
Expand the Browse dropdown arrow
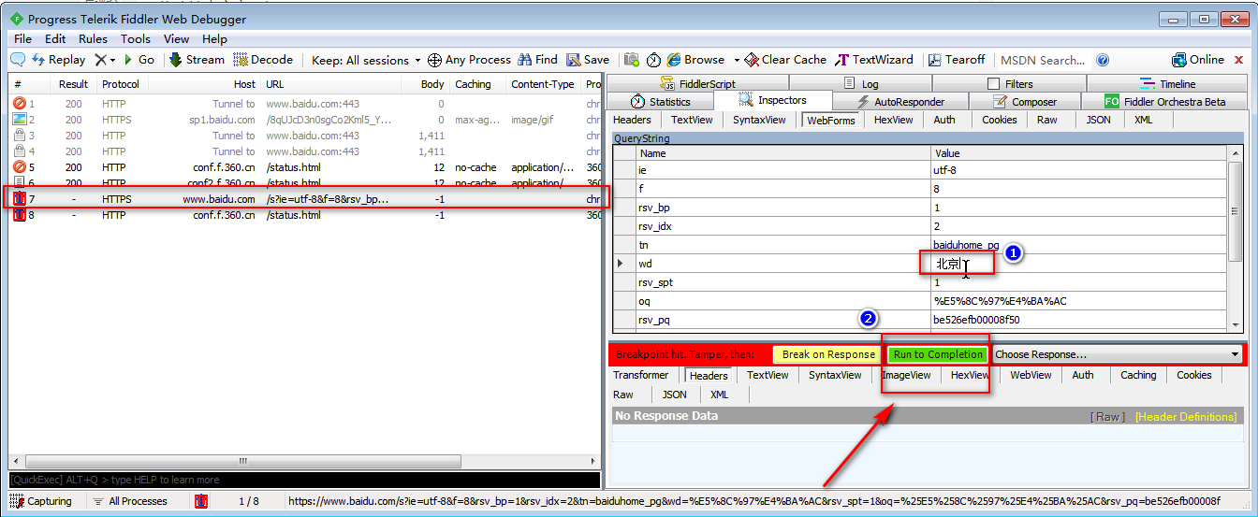click(x=737, y=60)
